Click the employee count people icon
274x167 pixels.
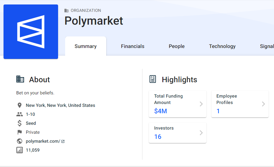(x=20, y=114)
